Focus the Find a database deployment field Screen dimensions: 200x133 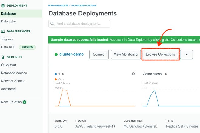pos(82,24)
